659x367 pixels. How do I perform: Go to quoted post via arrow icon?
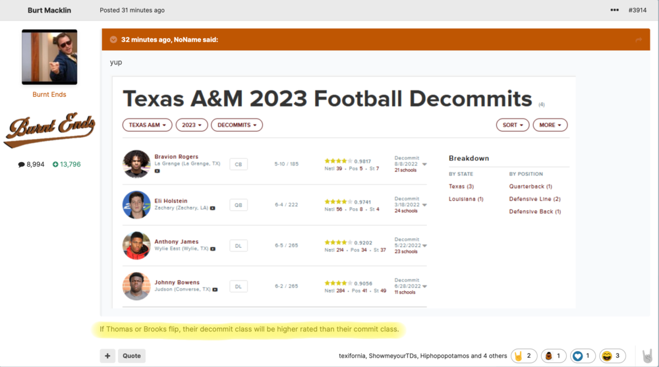638,40
